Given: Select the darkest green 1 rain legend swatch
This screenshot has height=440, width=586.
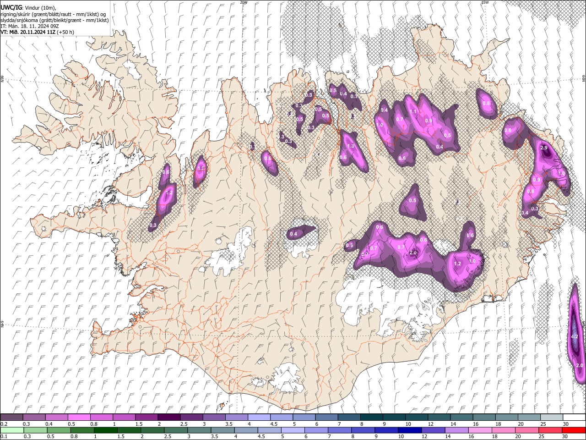Looking at the screenshot, I should point(105,430).
